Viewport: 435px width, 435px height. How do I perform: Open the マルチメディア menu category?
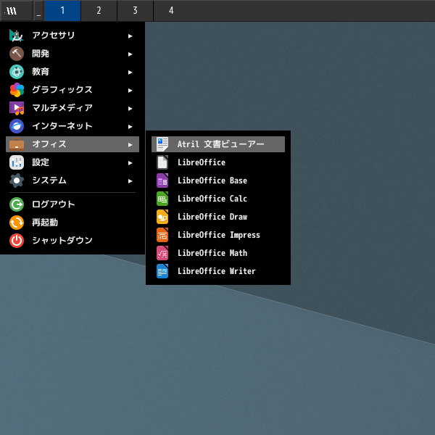62,108
